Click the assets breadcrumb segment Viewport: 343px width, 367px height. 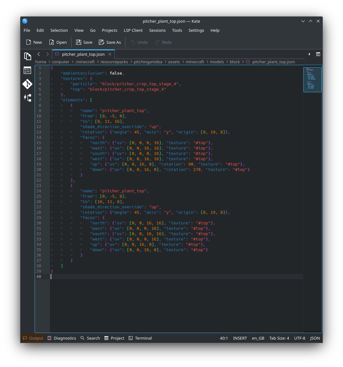click(x=174, y=62)
